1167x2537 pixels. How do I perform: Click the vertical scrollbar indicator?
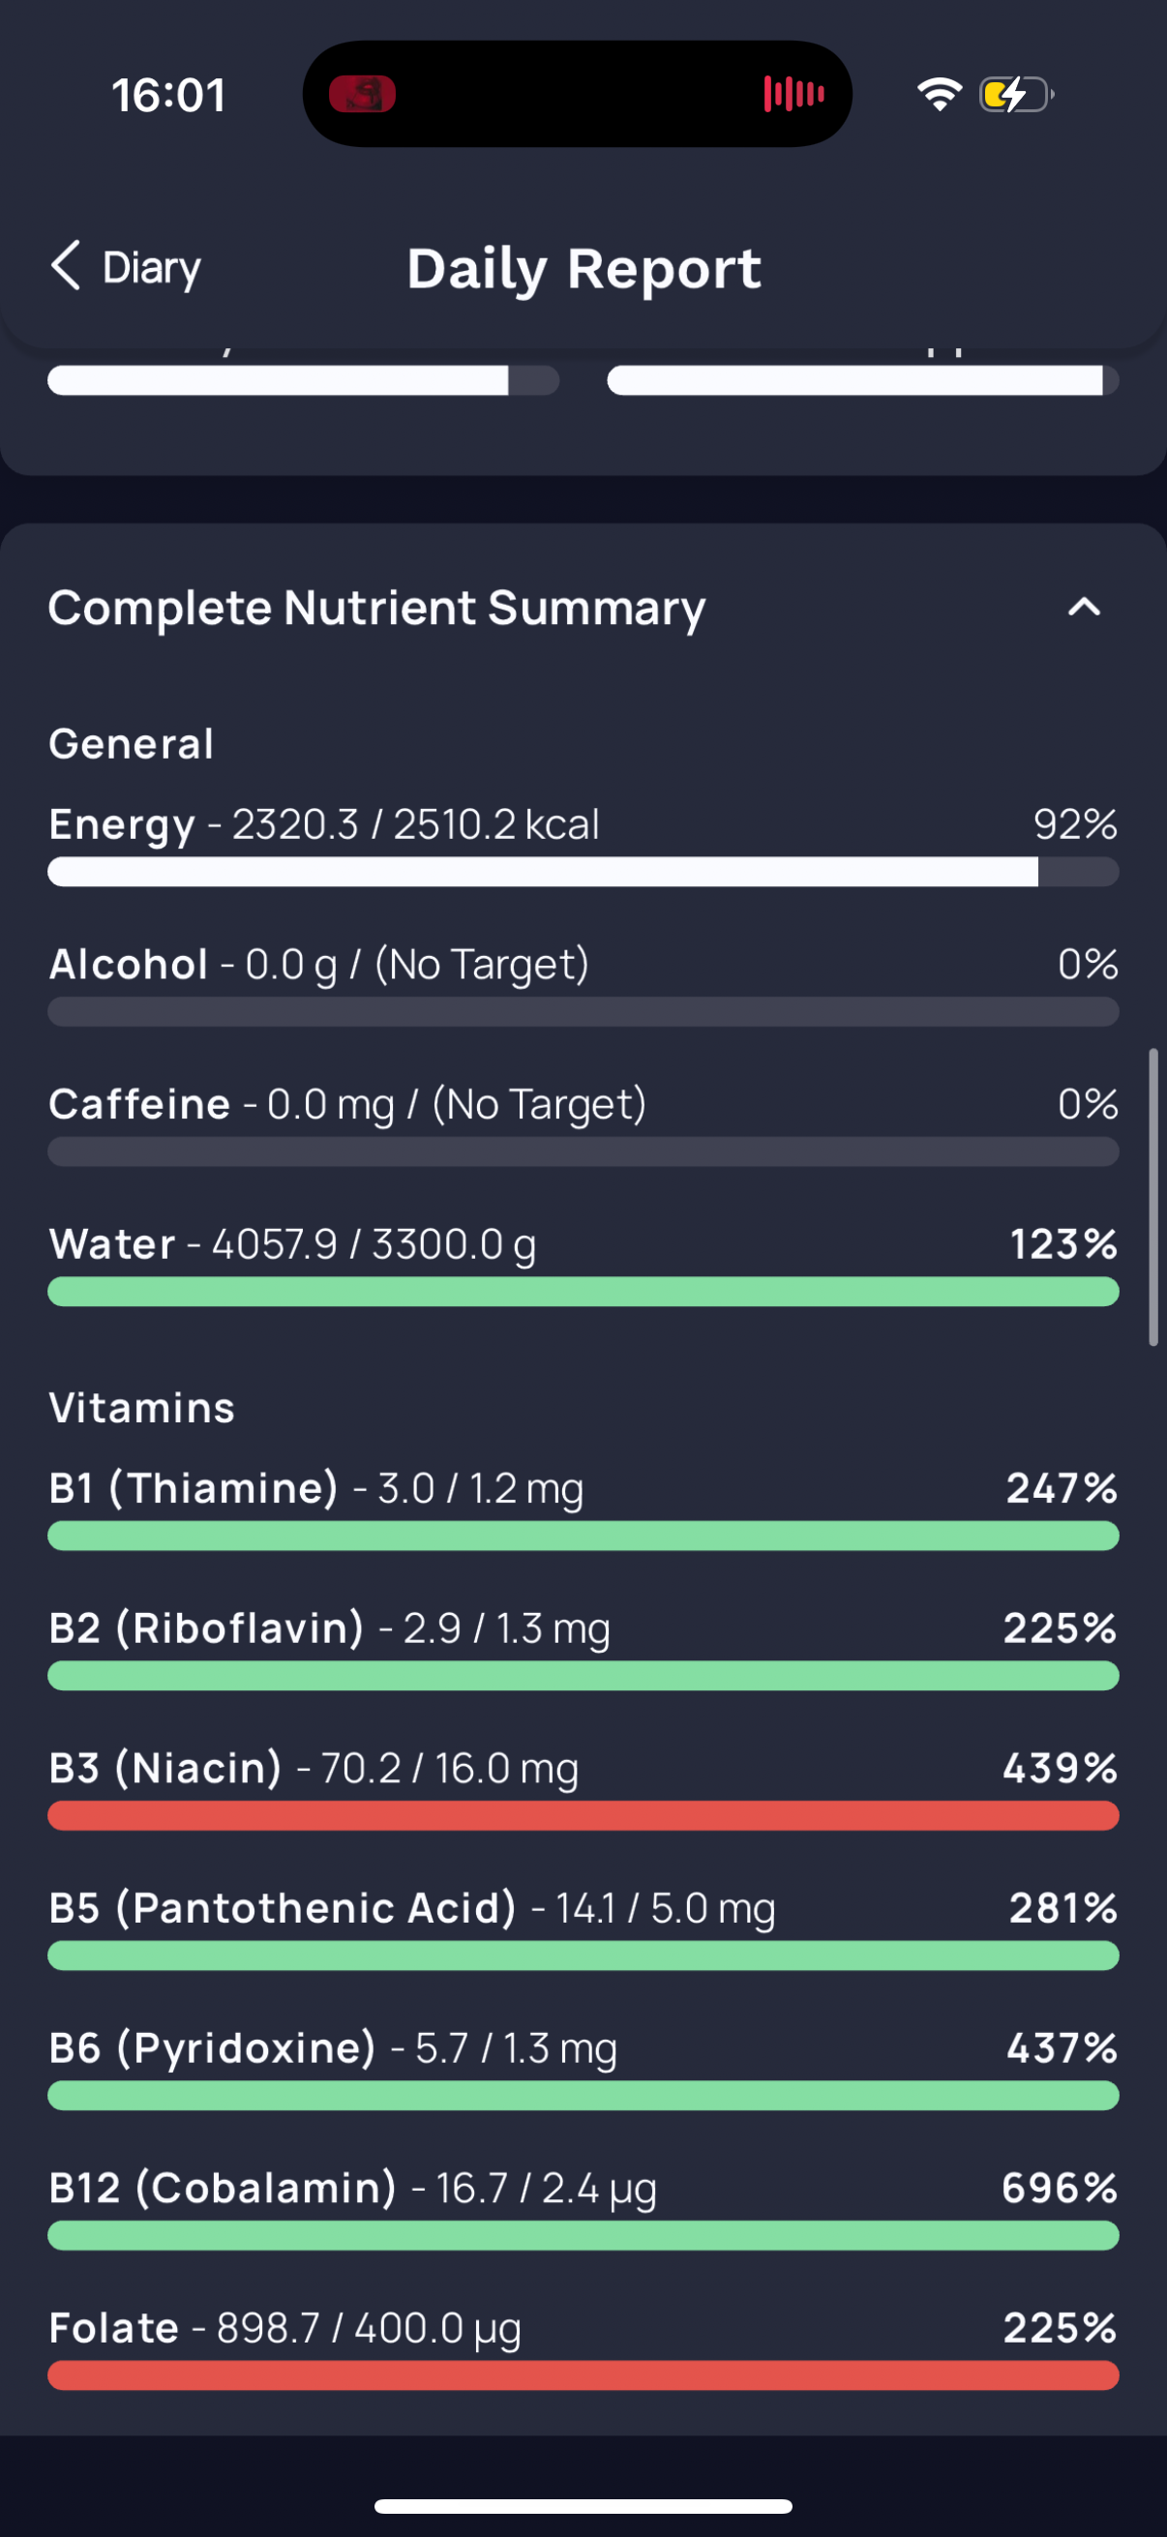pos(1153,1197)
